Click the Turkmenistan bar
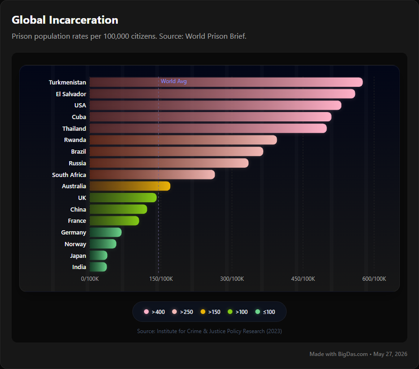 pyautogui.click(x=226, y=82)
